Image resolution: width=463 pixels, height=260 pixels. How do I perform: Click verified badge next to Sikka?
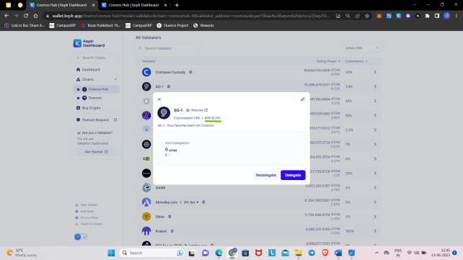[x=169, y=217]
